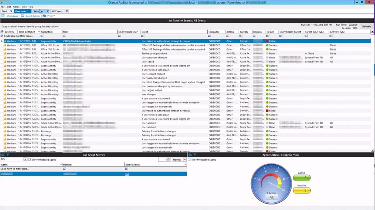This screenshot has height=210, width=375.
Task: Click the Overviews toolbar icon
Action: click(x=4, y=16)
